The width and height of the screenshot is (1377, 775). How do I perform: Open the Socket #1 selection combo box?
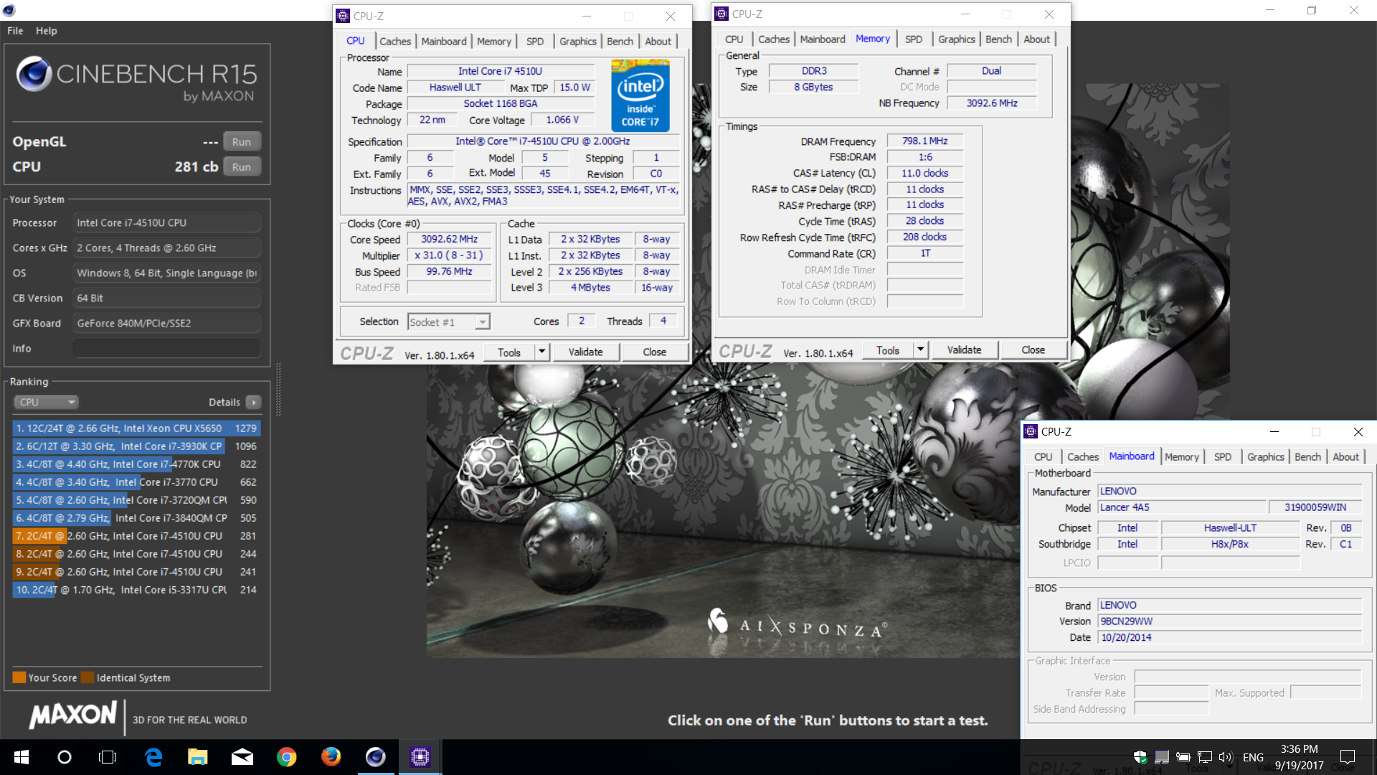coord(448,322)
